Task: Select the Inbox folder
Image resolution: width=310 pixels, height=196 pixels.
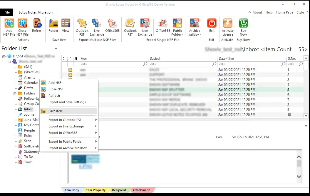Action: click(28, 109)
